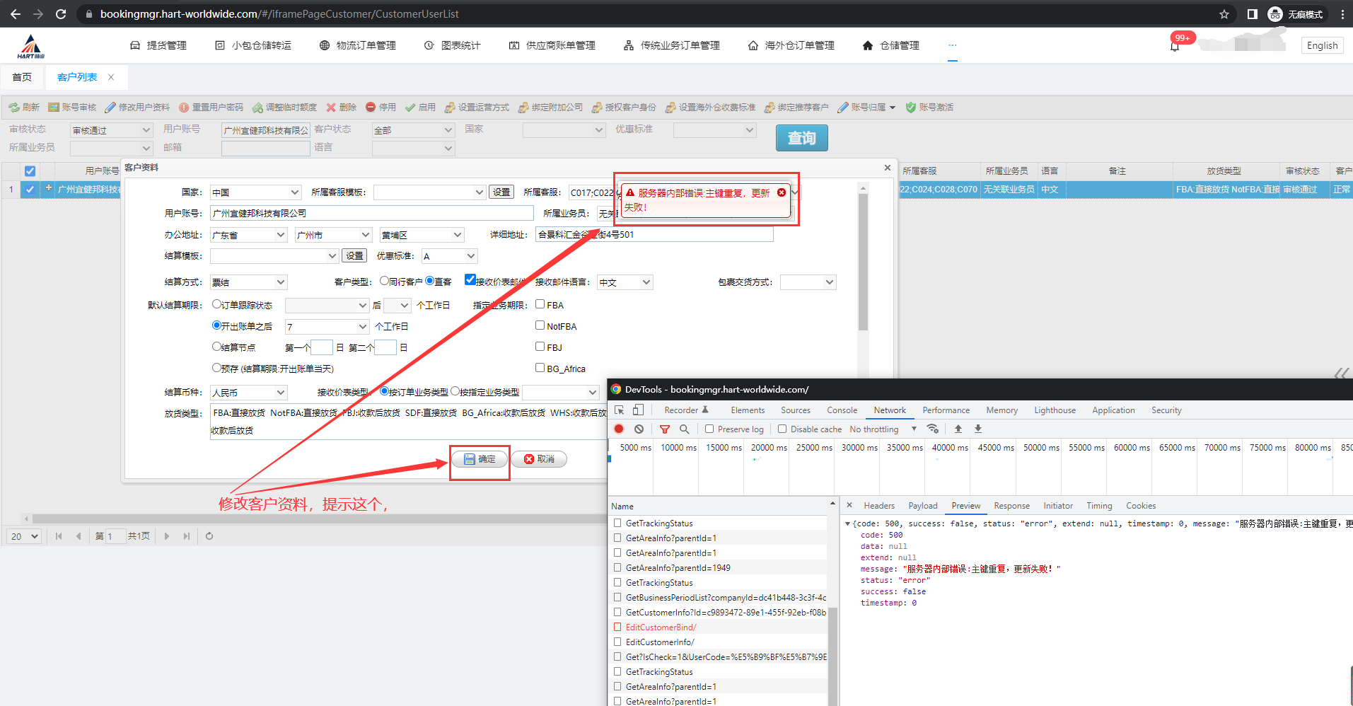
Task: Click the 删除 delete toolbar icon
Action: tap(331, 108)
